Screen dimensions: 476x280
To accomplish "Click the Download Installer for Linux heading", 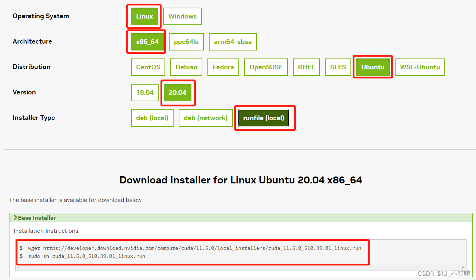I will tap(241, 180).
